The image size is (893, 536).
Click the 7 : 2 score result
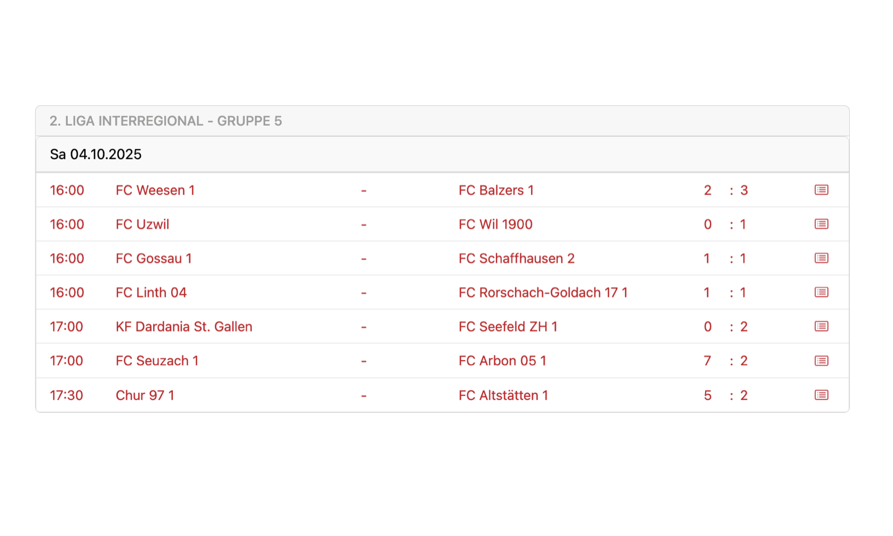click(725, 361)
